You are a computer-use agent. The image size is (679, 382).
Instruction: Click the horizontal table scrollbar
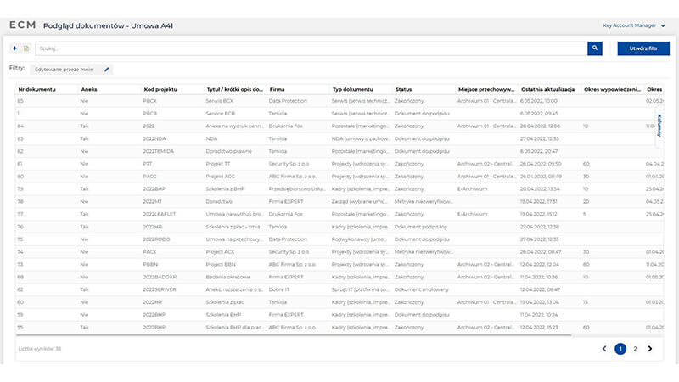[x=294, y=334]
